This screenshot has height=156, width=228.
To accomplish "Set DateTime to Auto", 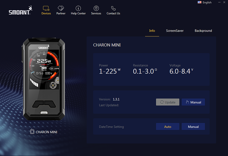I will [168, 127].
